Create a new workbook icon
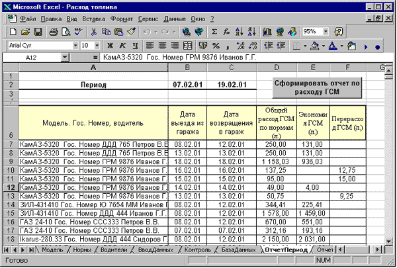397x268 pixels. coord(13,32)
